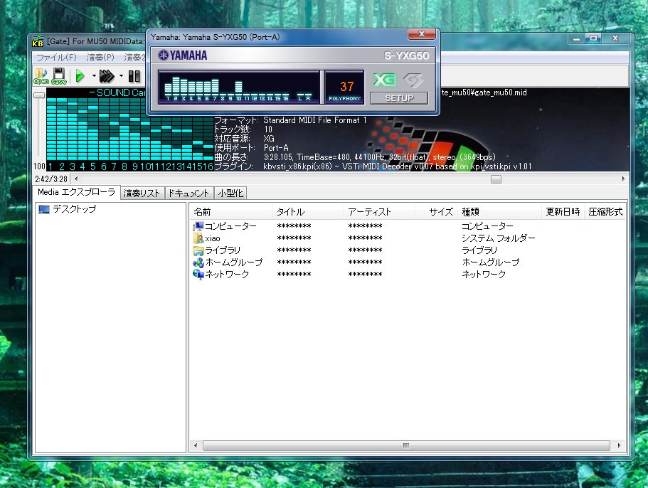Click the Yamaha logo in the synth panel
Screen dimensions: 648x488
183,55
